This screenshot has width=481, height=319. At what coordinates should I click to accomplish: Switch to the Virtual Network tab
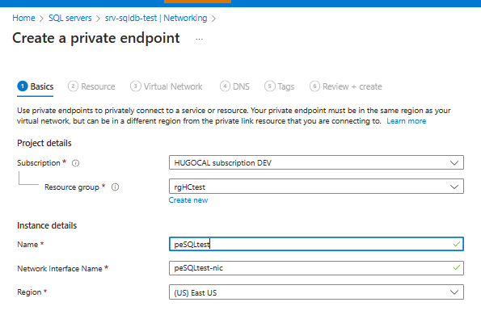tap(167, 86)
